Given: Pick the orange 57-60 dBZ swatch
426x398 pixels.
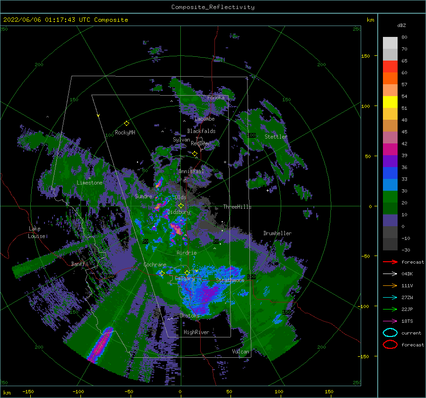Looking at the screenshot, I should point(390,79).
